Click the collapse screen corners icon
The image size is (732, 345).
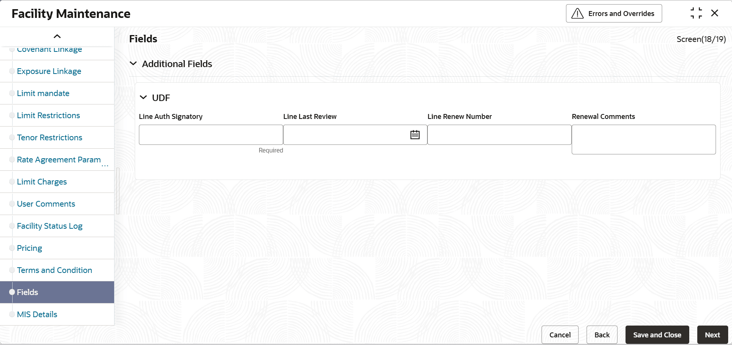(696, 13)
